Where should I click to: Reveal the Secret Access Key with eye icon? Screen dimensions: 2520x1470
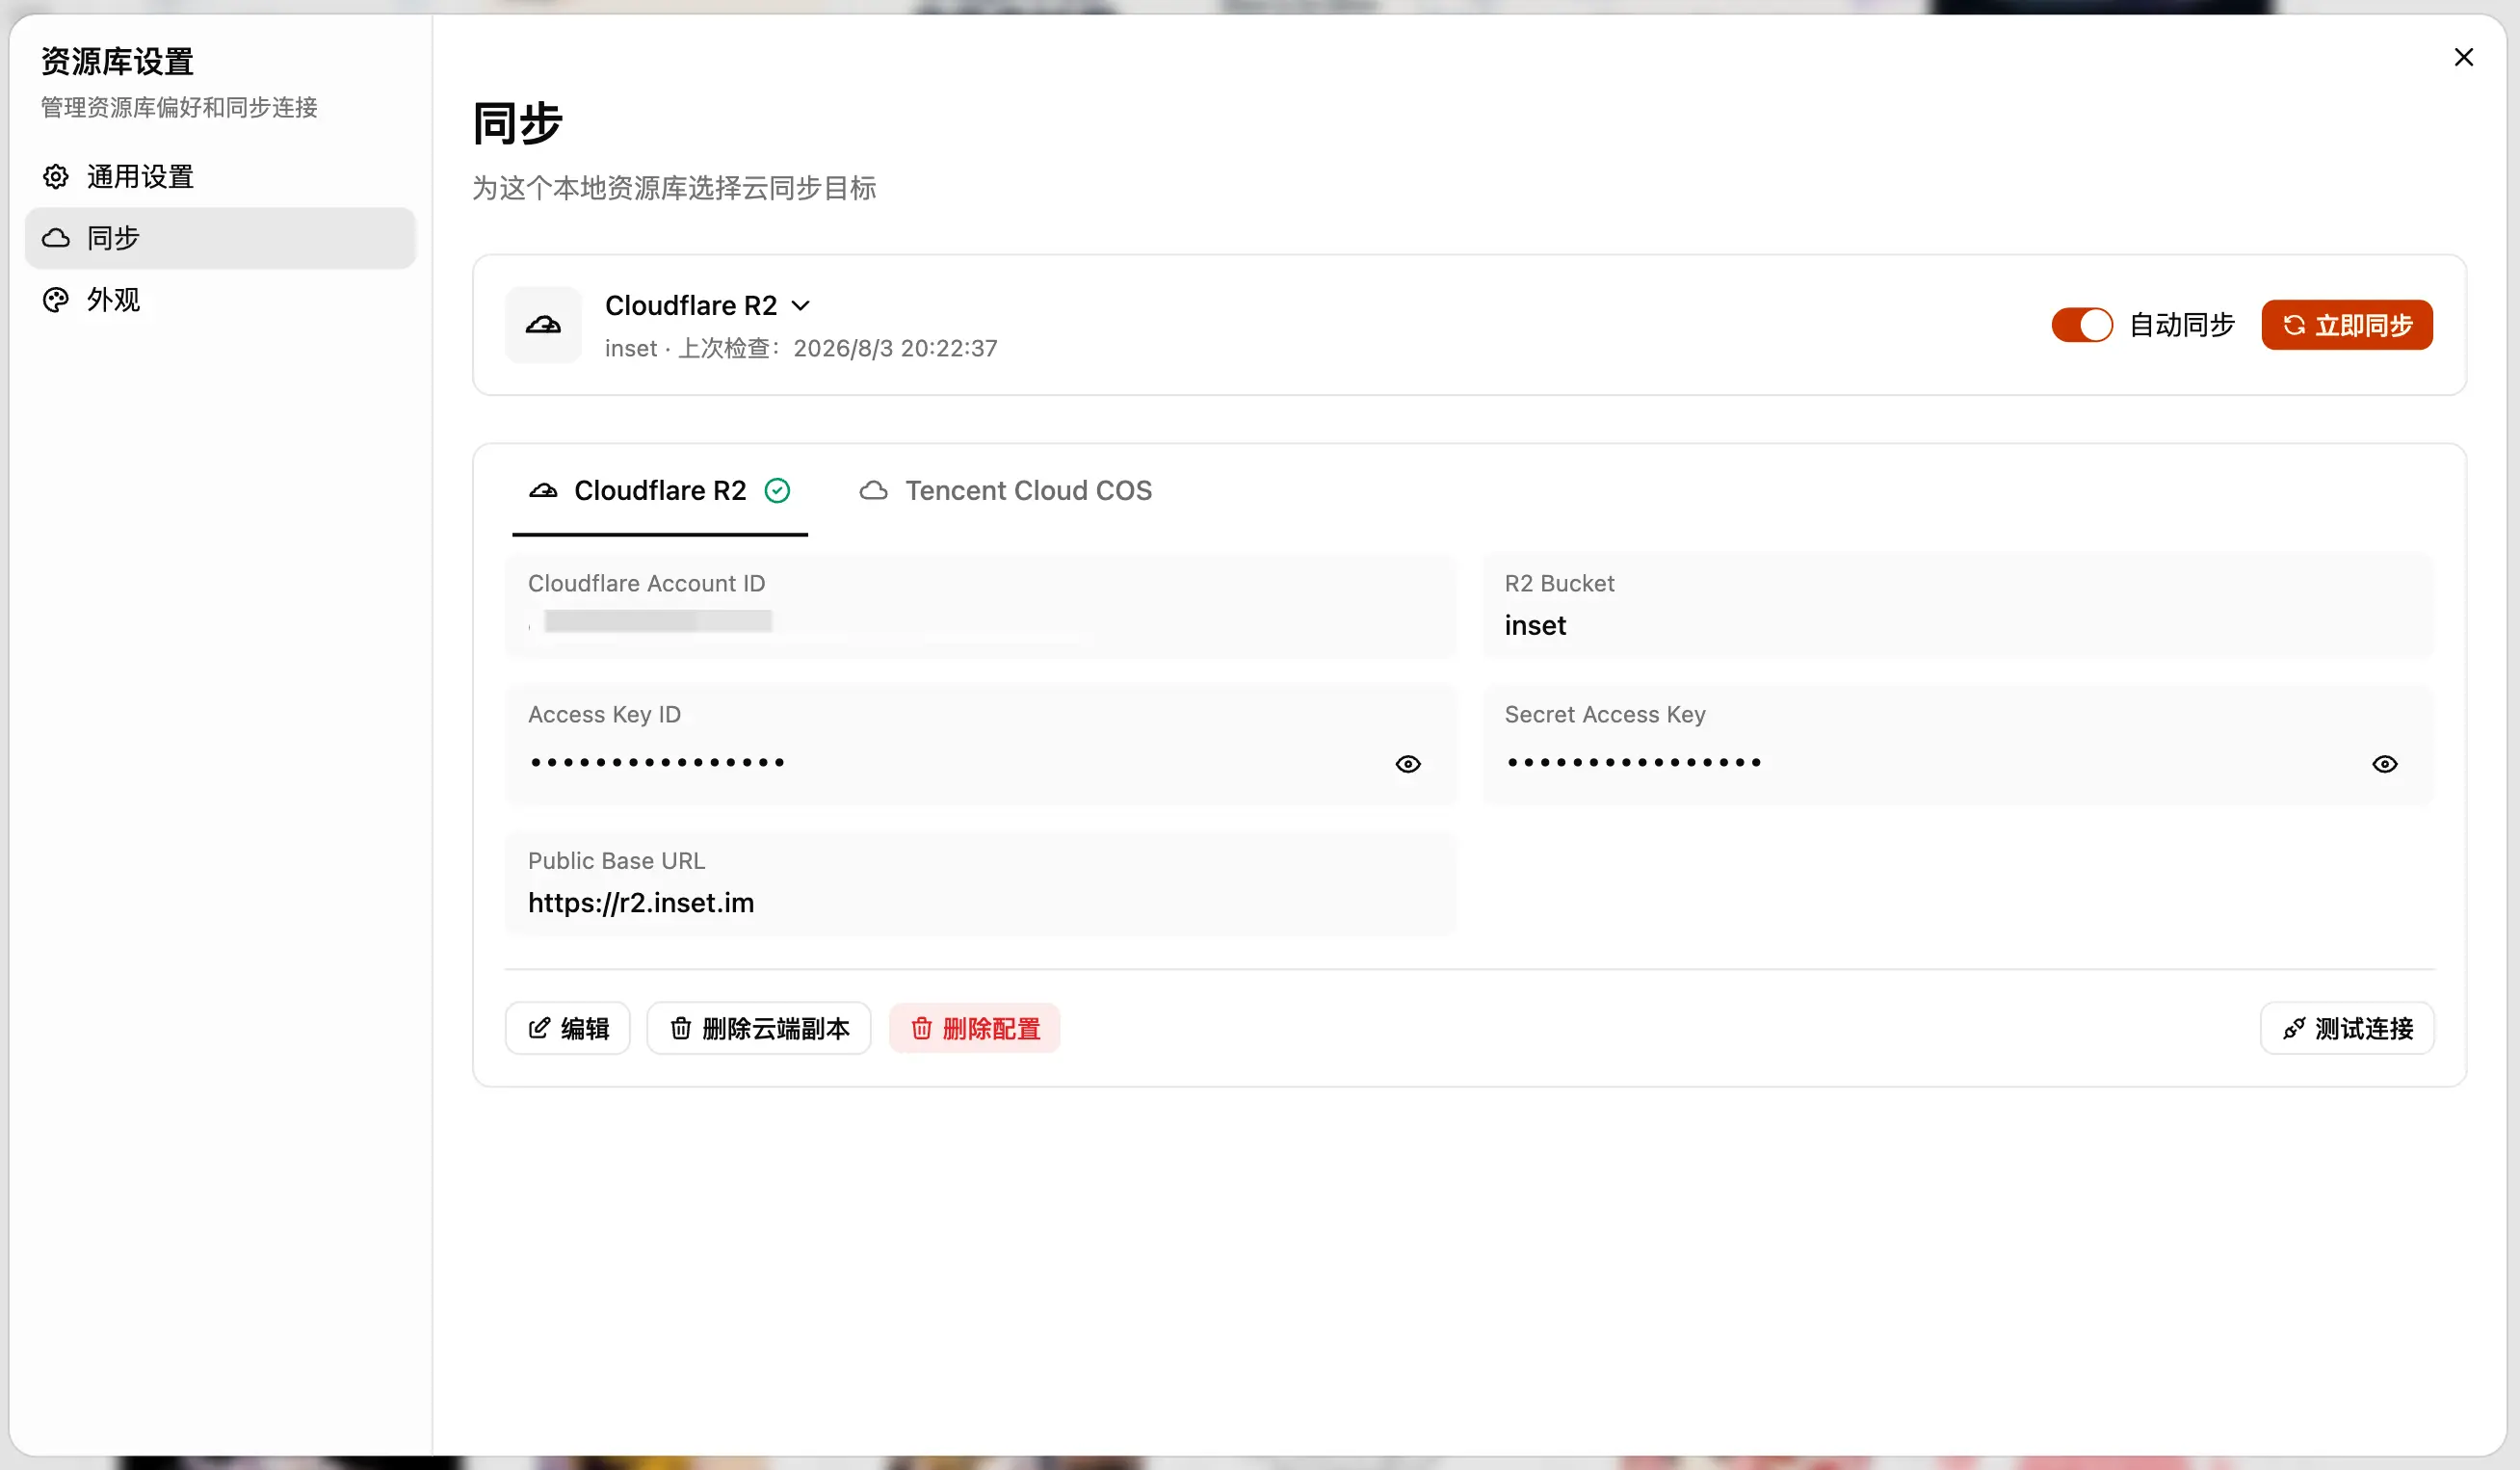point(2385,764)
